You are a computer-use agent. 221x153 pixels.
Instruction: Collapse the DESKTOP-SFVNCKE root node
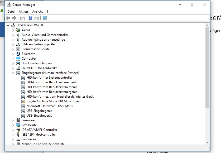(x=8, y=25)
